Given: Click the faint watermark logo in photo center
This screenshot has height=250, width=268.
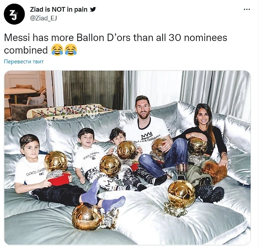Looking at the screenshot, I should tap(94, 112).
